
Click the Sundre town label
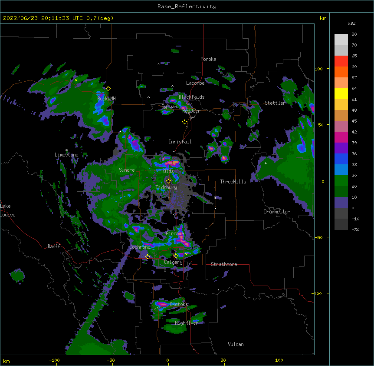point(127,170)
